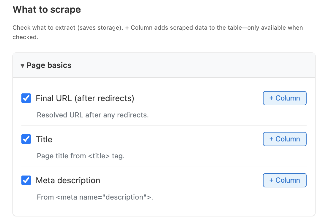Uncheck the Title checkbox
Viewport: 328px width, 220px height.
26,139
